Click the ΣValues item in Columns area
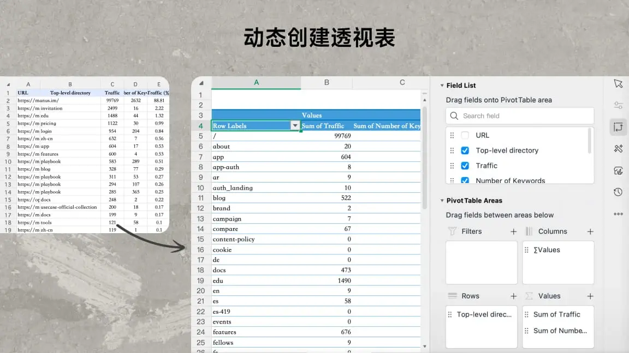Image resolution: width=629 pixels, height=353 pixels. [x=558, y=249]
